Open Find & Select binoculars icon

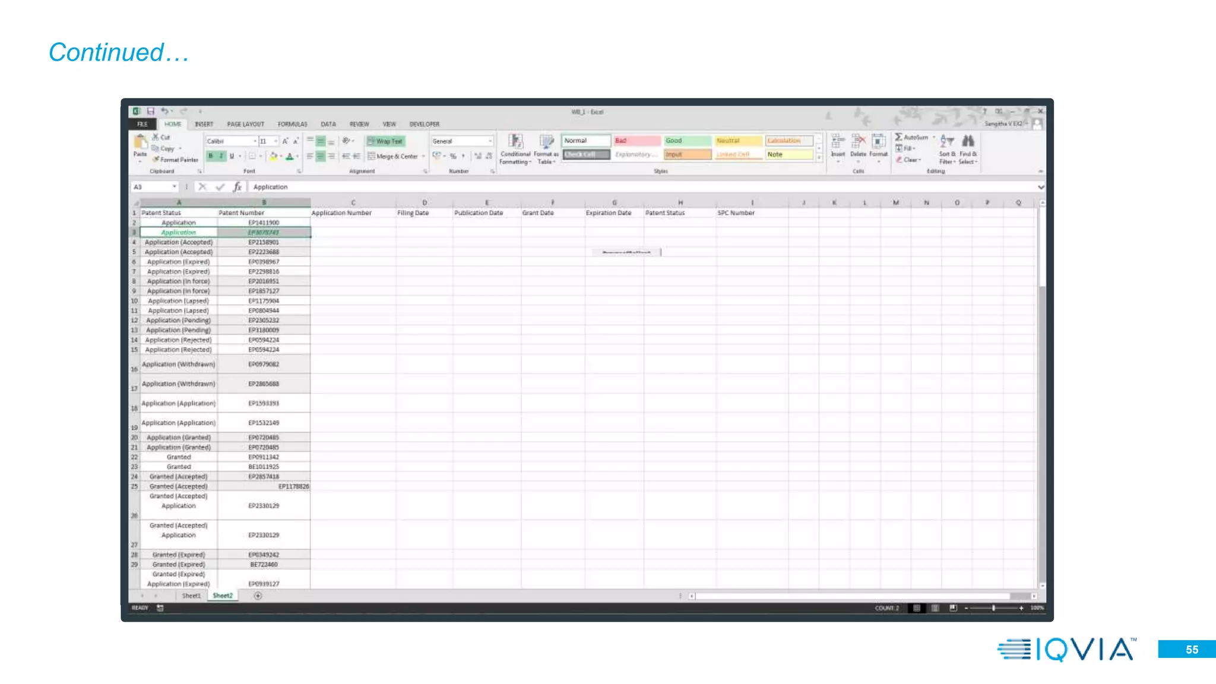click(x=968, y=141)
